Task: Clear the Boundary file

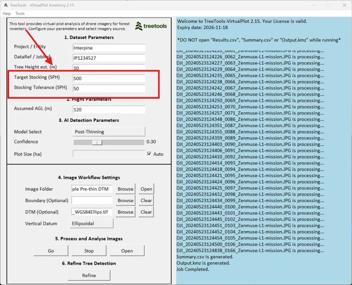Action: 146,201
